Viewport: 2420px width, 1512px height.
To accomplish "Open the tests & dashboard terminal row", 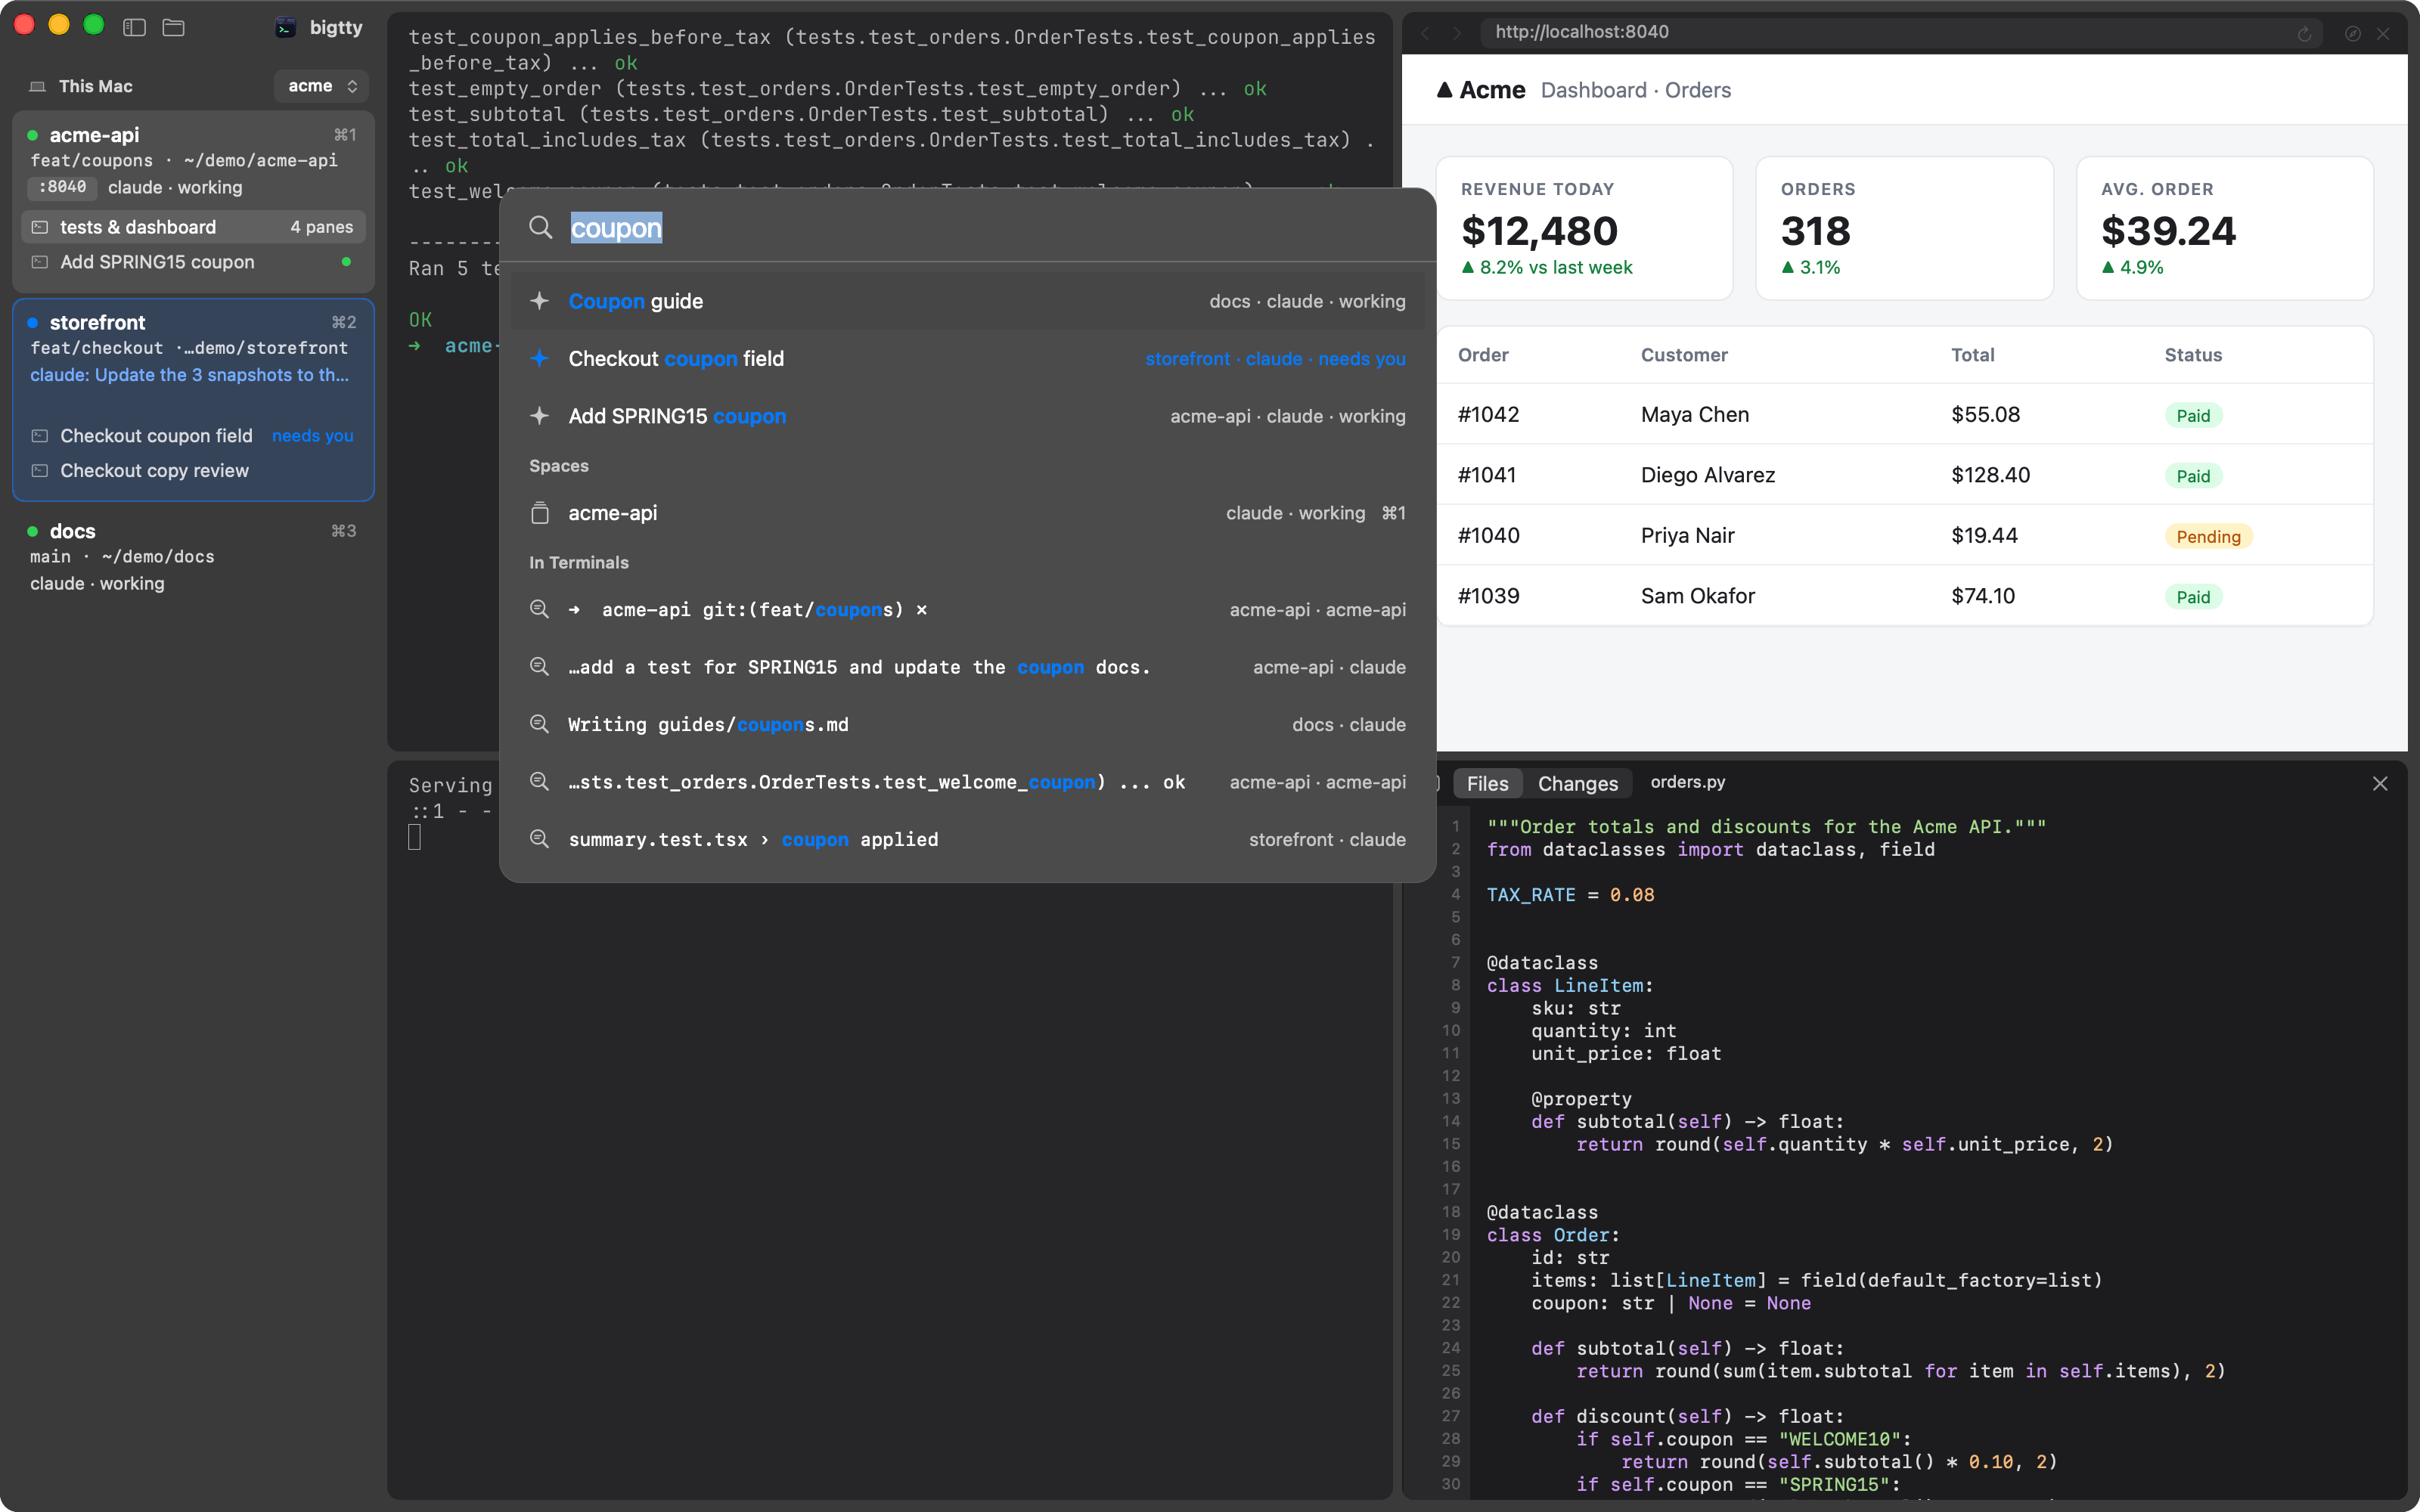I will [x=193, y=227].
